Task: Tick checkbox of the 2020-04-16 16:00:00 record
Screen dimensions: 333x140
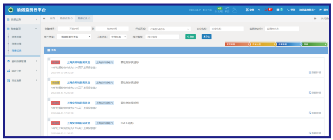Action: [x=49, y=79]
